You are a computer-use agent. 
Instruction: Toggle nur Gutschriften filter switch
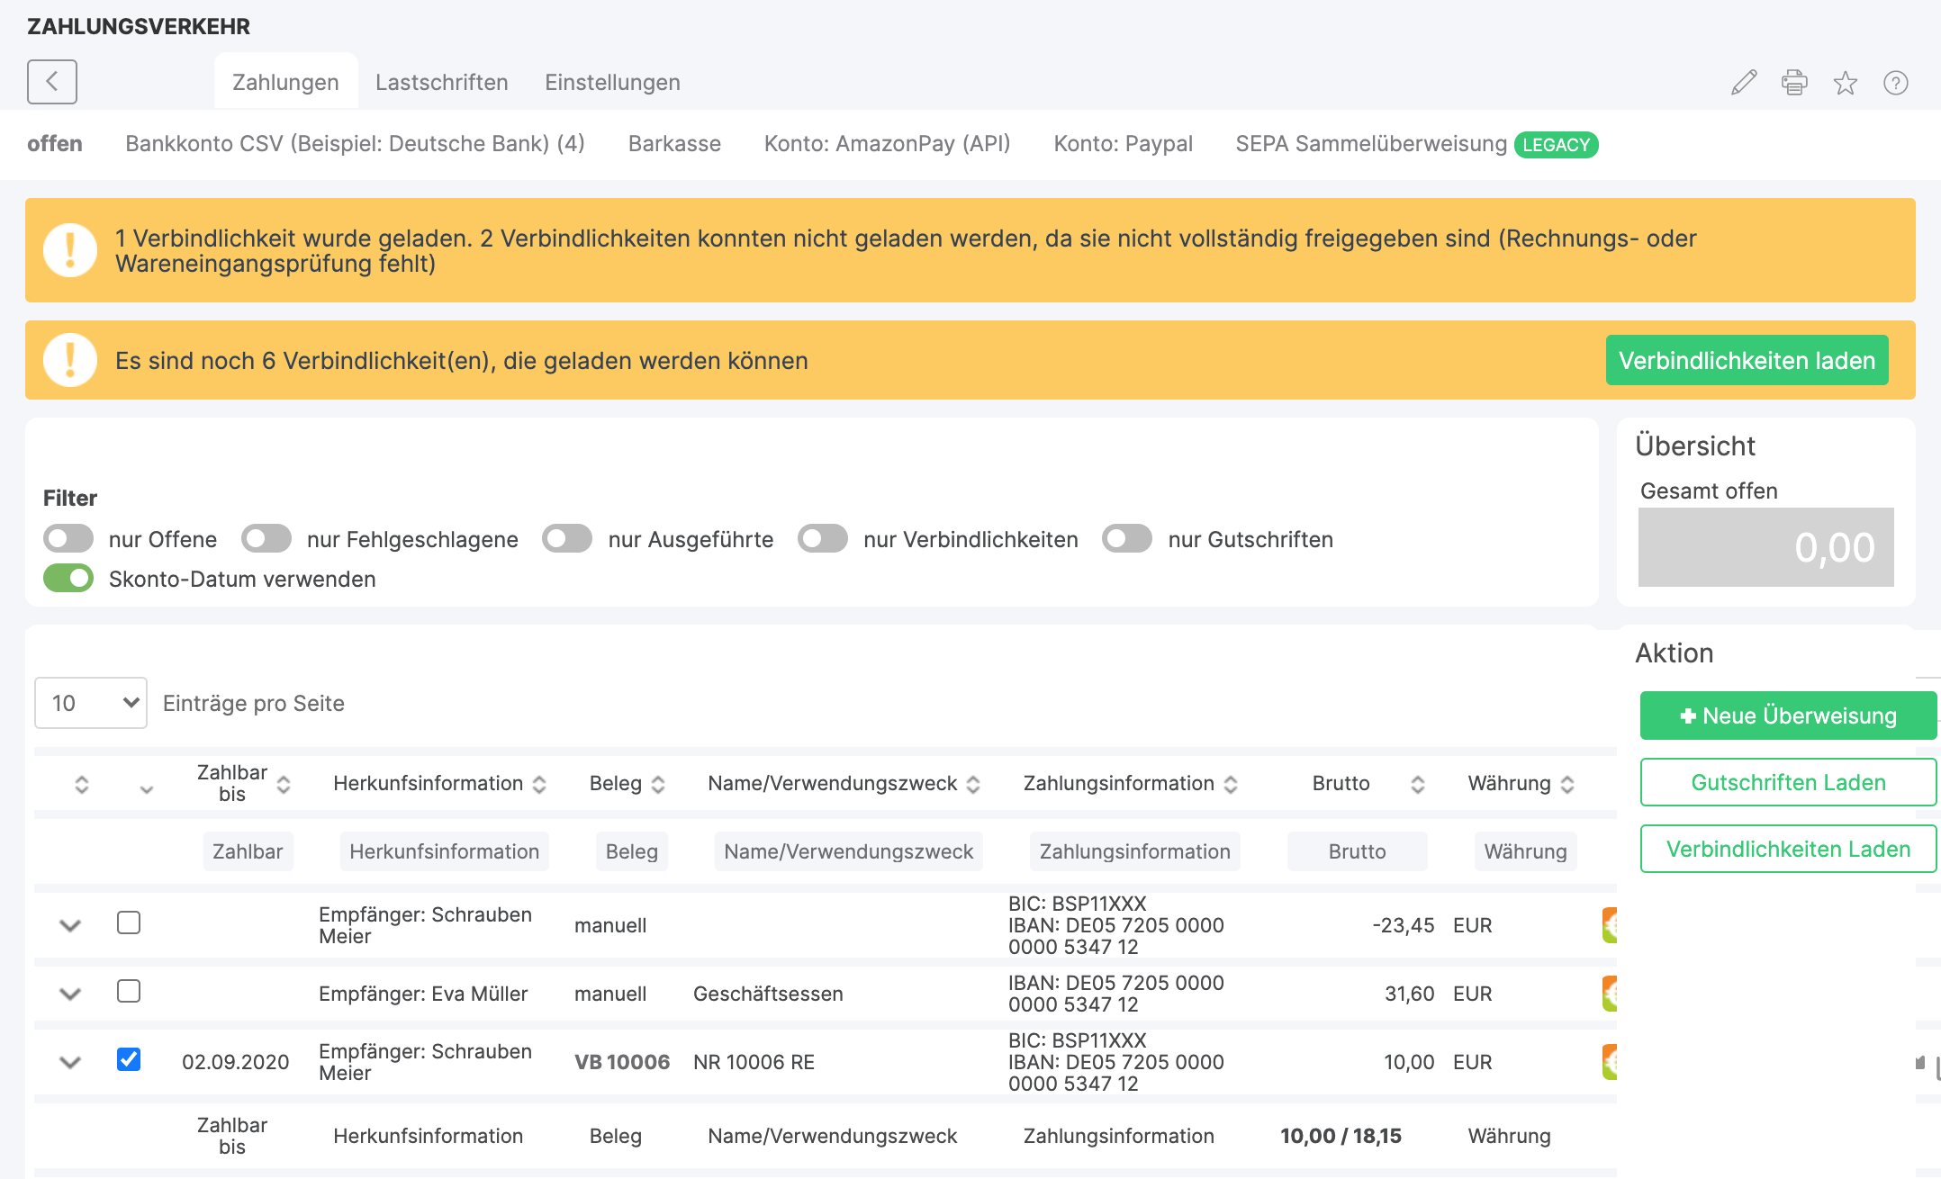pos(1127,539)
